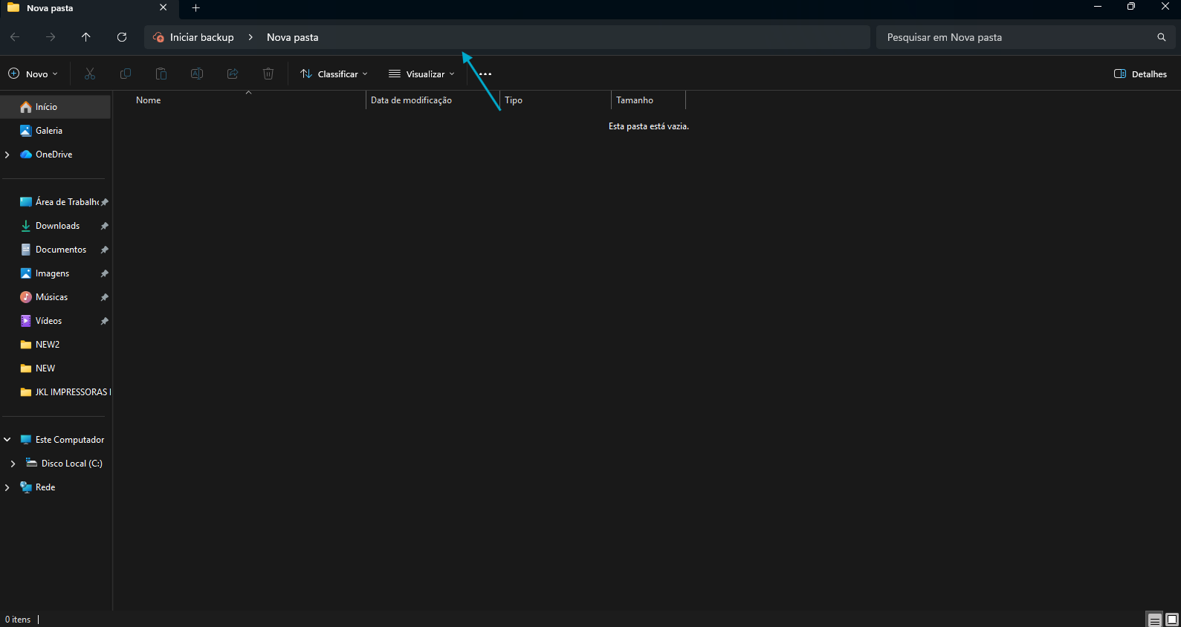Collapse the Este Computador node
The image size is (1181, 627).
pyautogui.click(x=7, y=440)
